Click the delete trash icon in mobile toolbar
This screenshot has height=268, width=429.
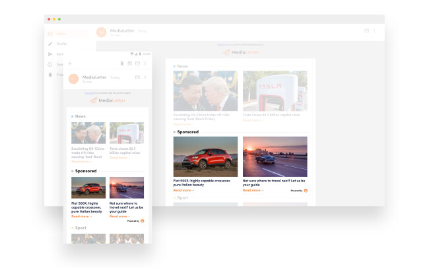[122, 63]
